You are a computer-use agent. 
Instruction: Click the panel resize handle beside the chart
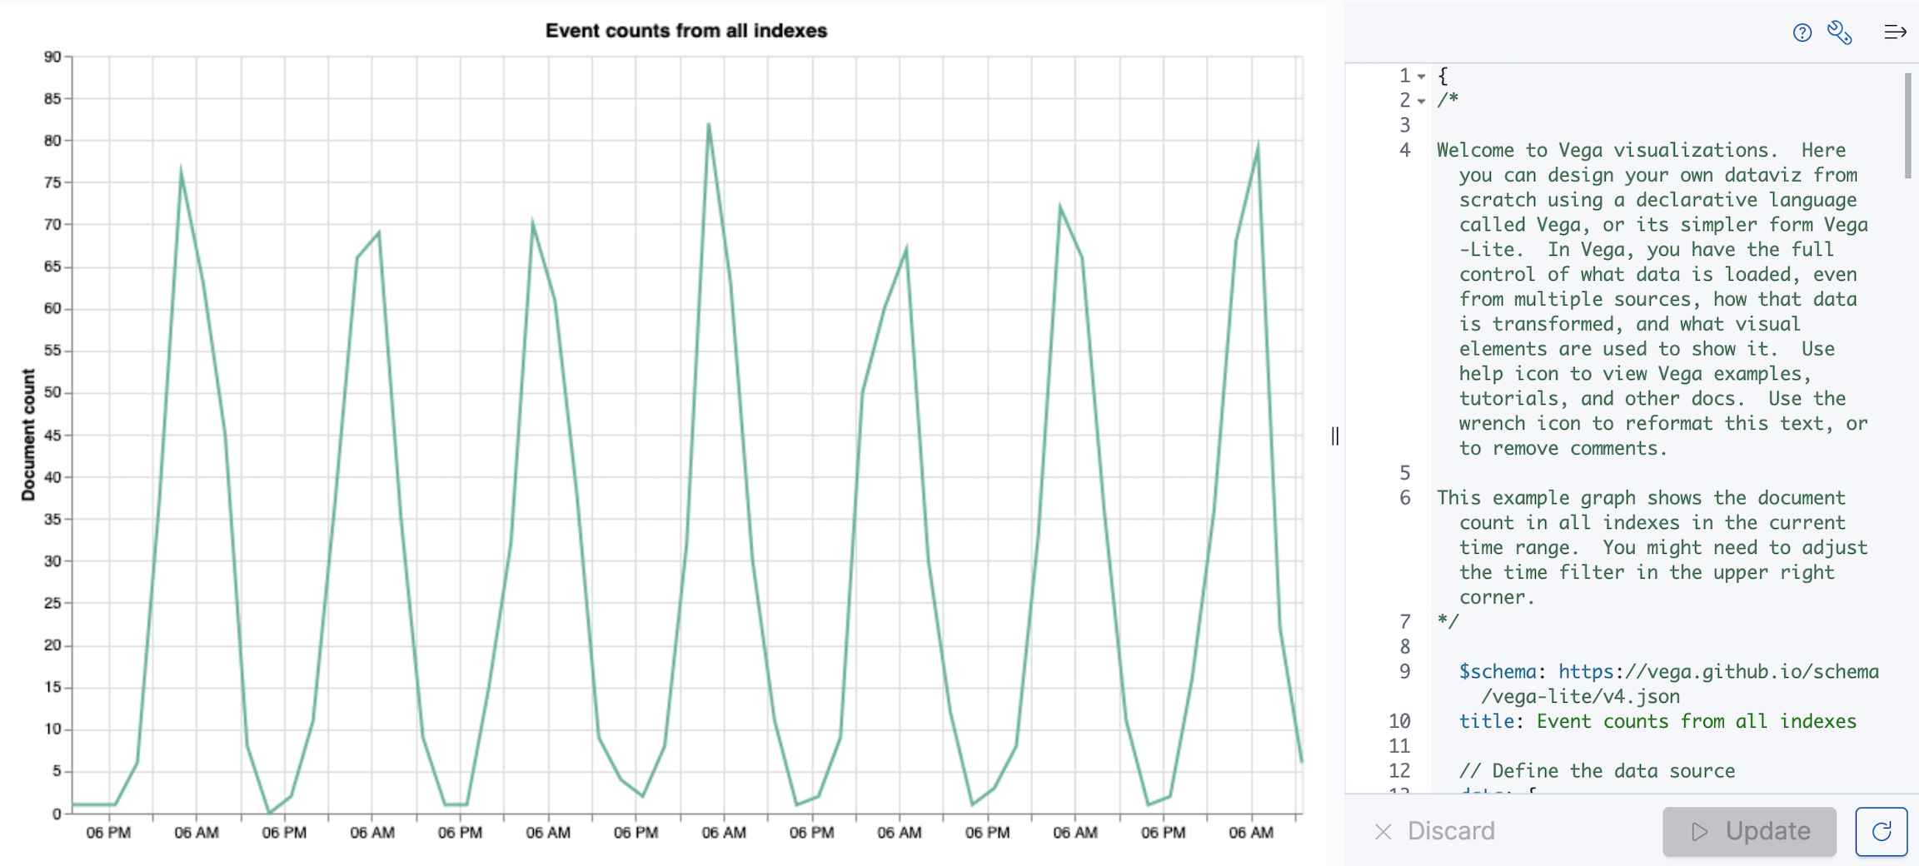[x=1335, y=435]
